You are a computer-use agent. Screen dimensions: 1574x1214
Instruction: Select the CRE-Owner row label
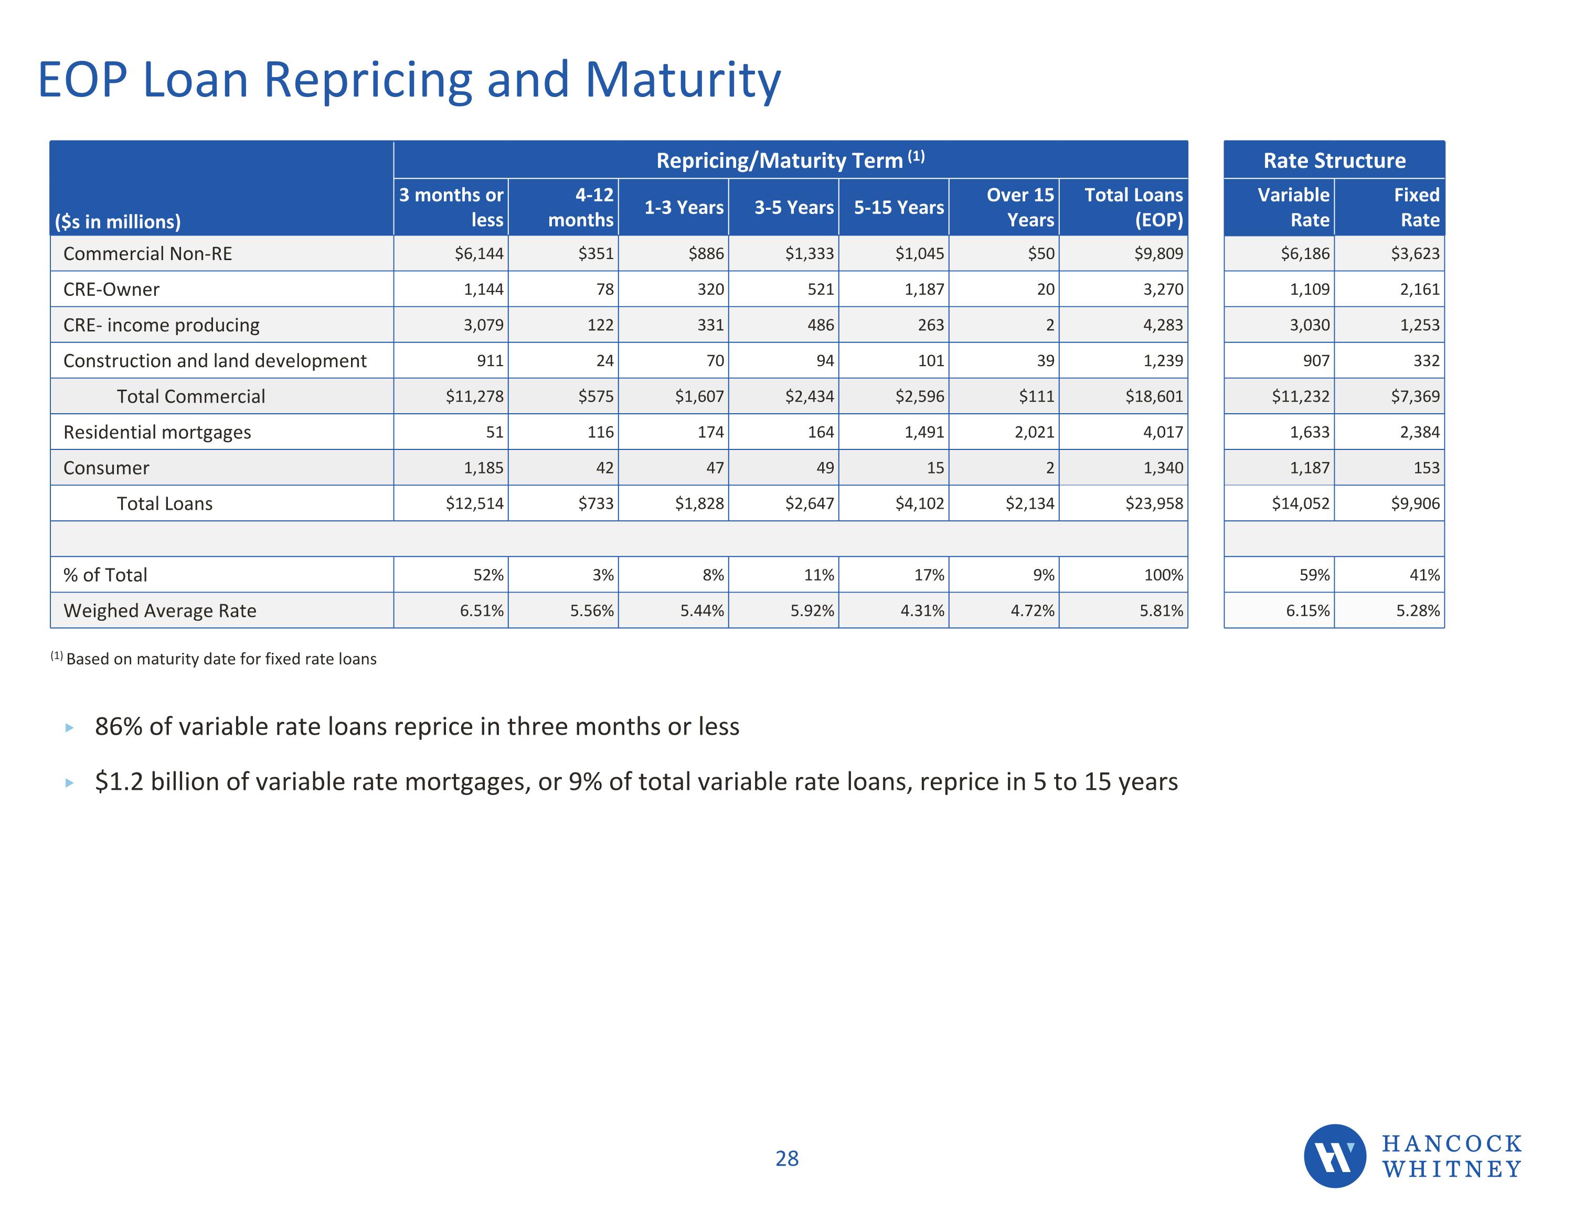click(x=111, y=289)
